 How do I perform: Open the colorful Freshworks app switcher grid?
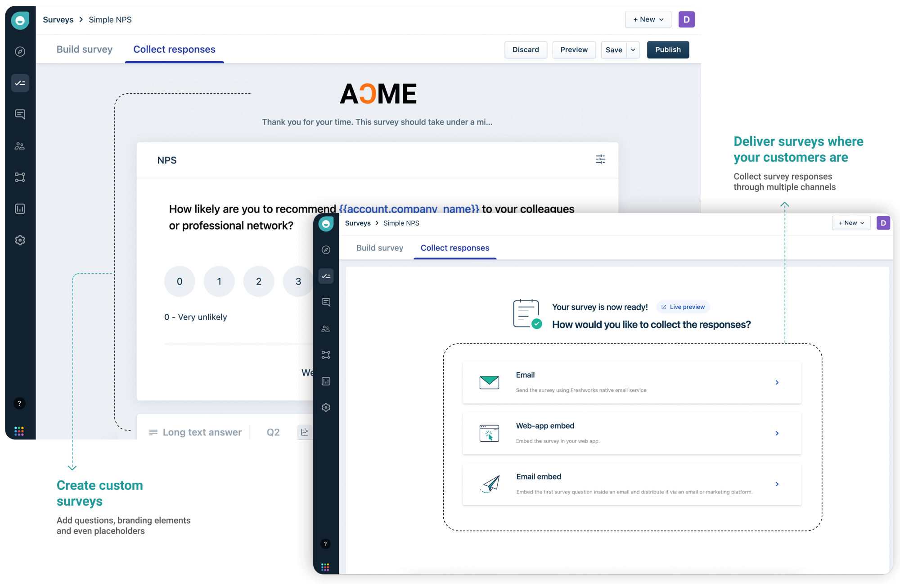point(19,430)
